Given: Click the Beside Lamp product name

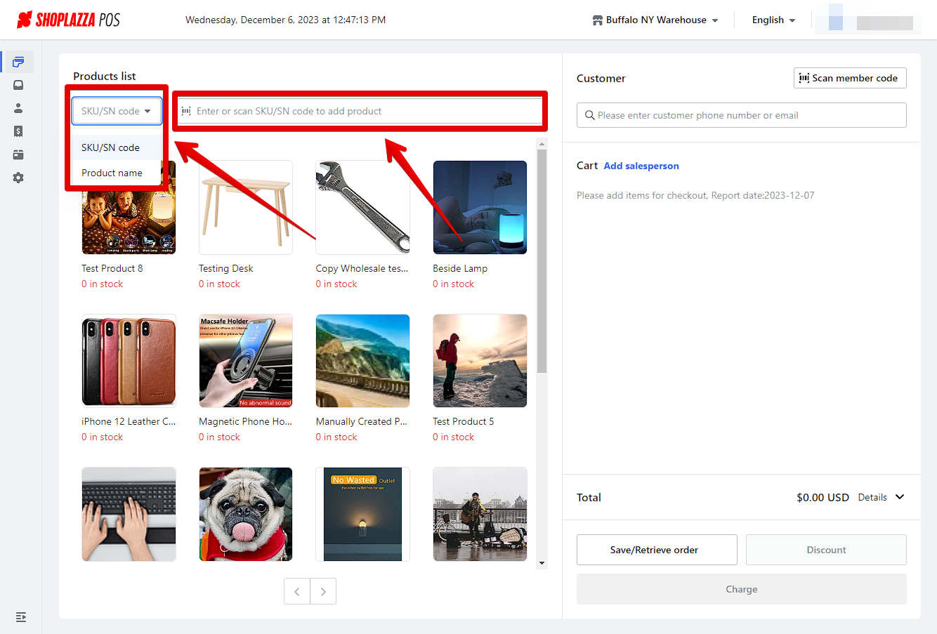Looking at the screenshot, I should [460, 268].
